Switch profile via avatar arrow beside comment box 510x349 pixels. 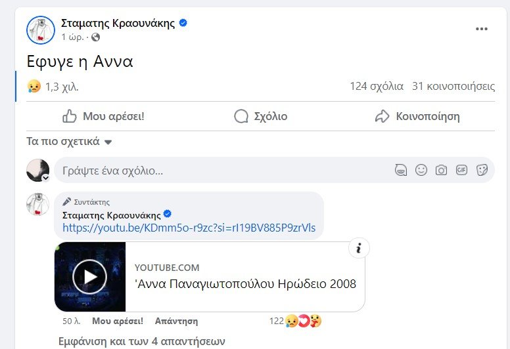(46, 178)
